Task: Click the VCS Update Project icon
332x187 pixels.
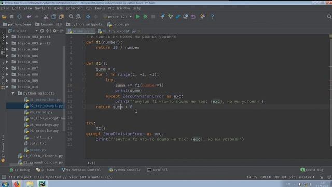Action: point(162,17)
